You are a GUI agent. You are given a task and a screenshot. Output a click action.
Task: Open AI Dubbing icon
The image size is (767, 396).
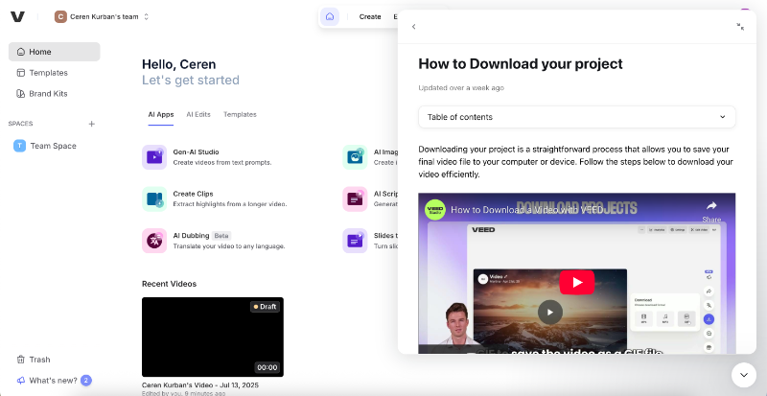click(x=154, y=241)
